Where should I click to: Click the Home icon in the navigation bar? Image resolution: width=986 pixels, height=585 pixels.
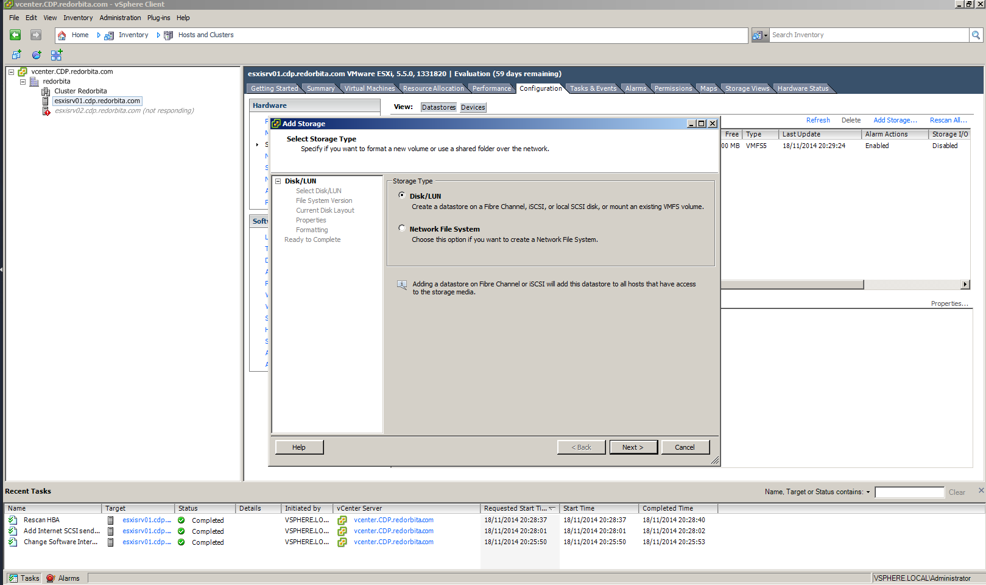click(62, 35)
